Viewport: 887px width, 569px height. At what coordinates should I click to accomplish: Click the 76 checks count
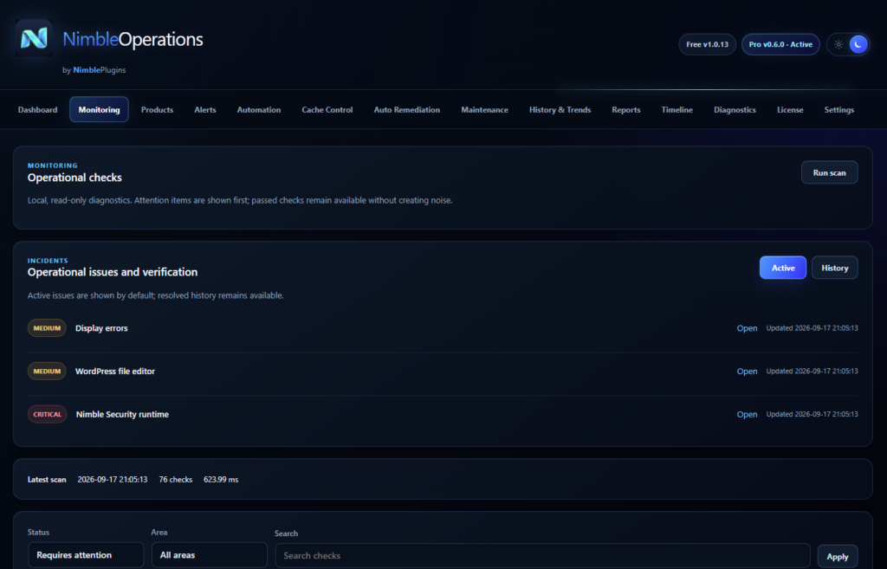click(175, 479)
